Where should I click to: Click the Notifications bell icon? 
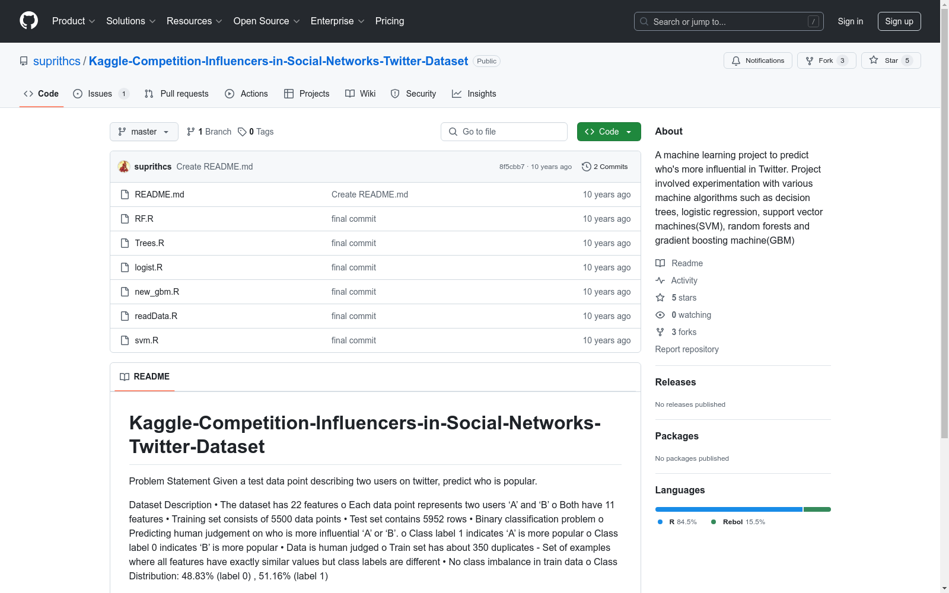click(736, 60)
